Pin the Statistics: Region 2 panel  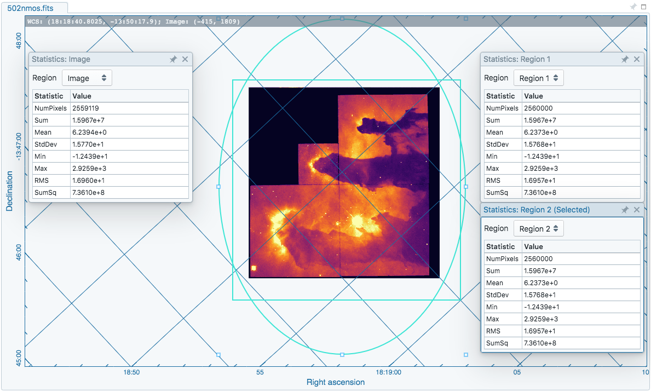pos(625,210)
